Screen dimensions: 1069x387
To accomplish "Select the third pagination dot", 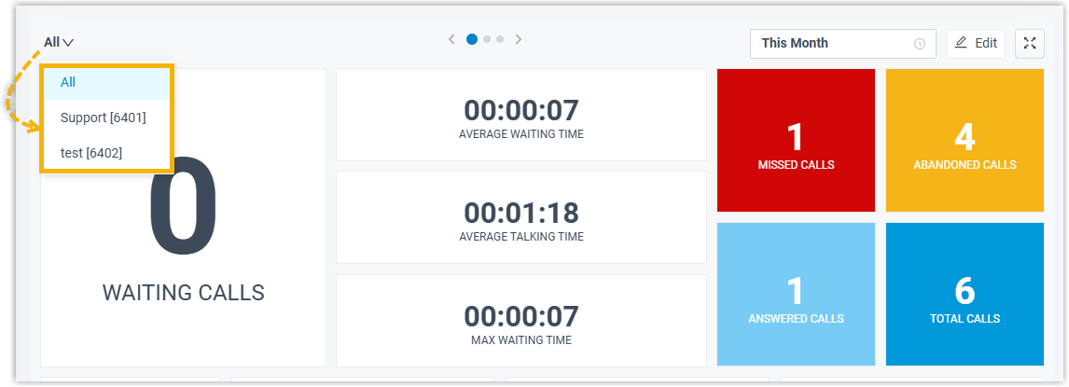I will point(500,39).
